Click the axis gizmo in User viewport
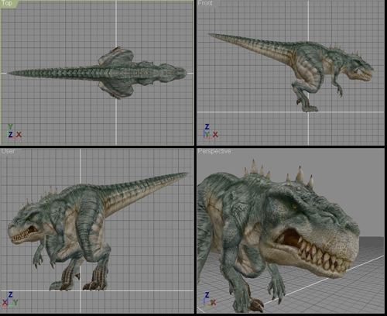Screen dimensions: 387x316 tap(10, 300)
